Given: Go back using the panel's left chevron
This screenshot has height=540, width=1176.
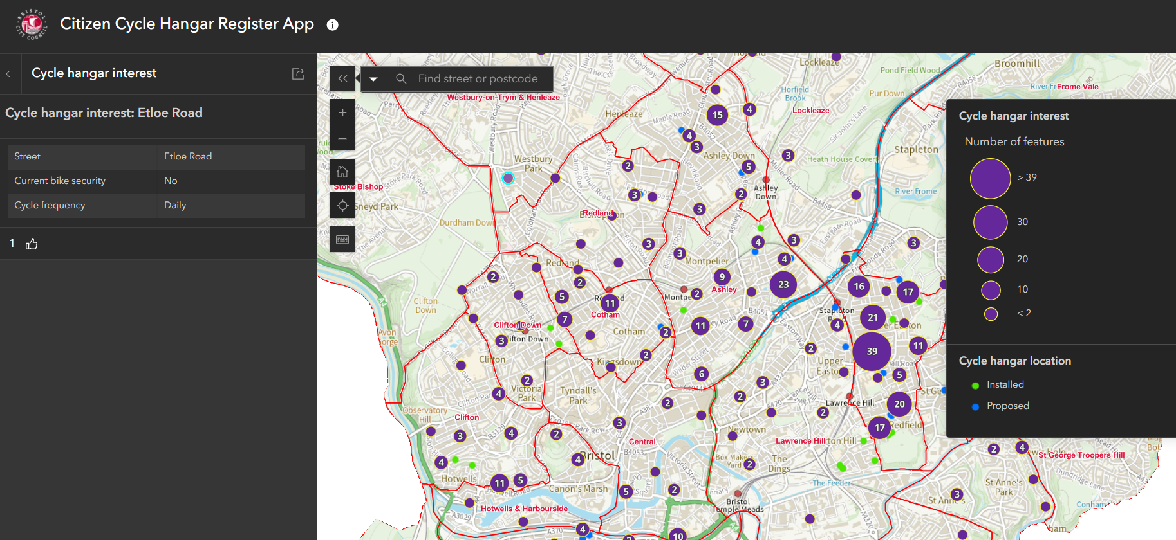Looking at the screenshot, I should tap(8, 74).
